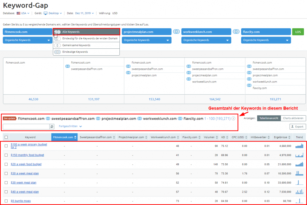307x205 pixels.
Task: Open Organische Keywords dropdown under workweeklunch.com
Action: coord(206,40)
